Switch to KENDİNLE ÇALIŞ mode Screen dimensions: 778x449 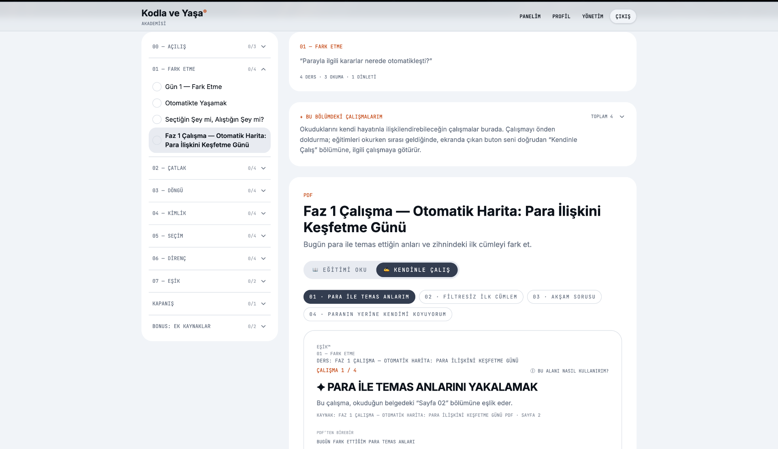tap(417, 270)
